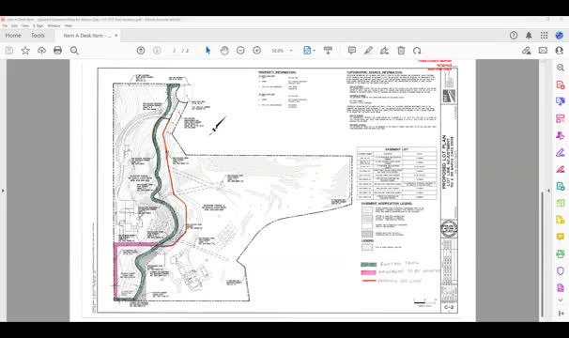569x338 pixels.
Task: Zoom out with the minus circle icon
Action: tap(240, 51)
